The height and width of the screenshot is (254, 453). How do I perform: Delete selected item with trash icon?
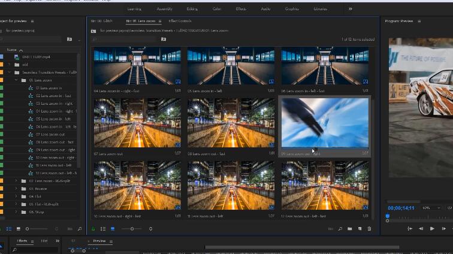[369, 228]
